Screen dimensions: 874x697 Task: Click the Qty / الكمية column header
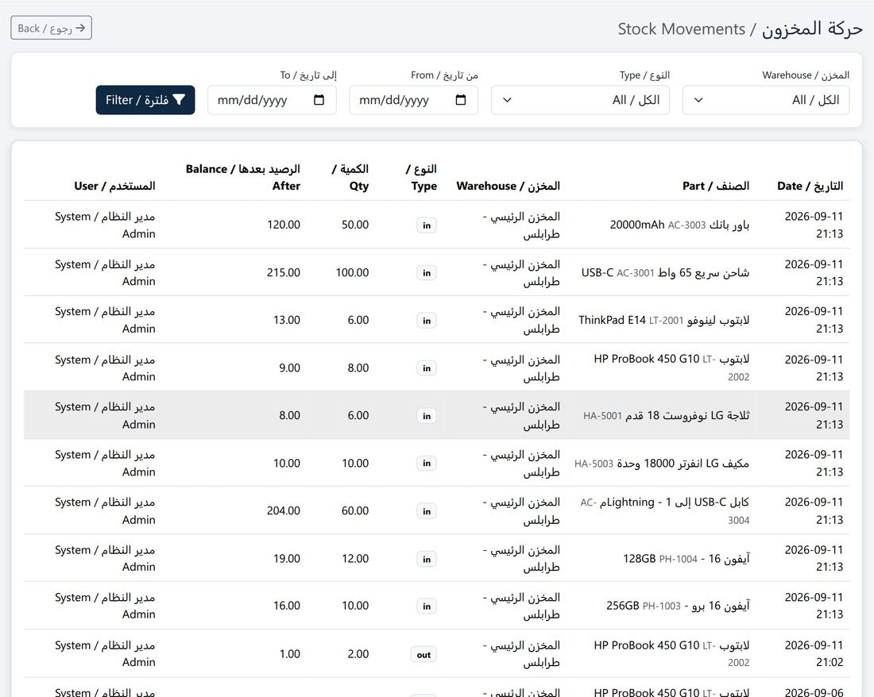point(350,178)
